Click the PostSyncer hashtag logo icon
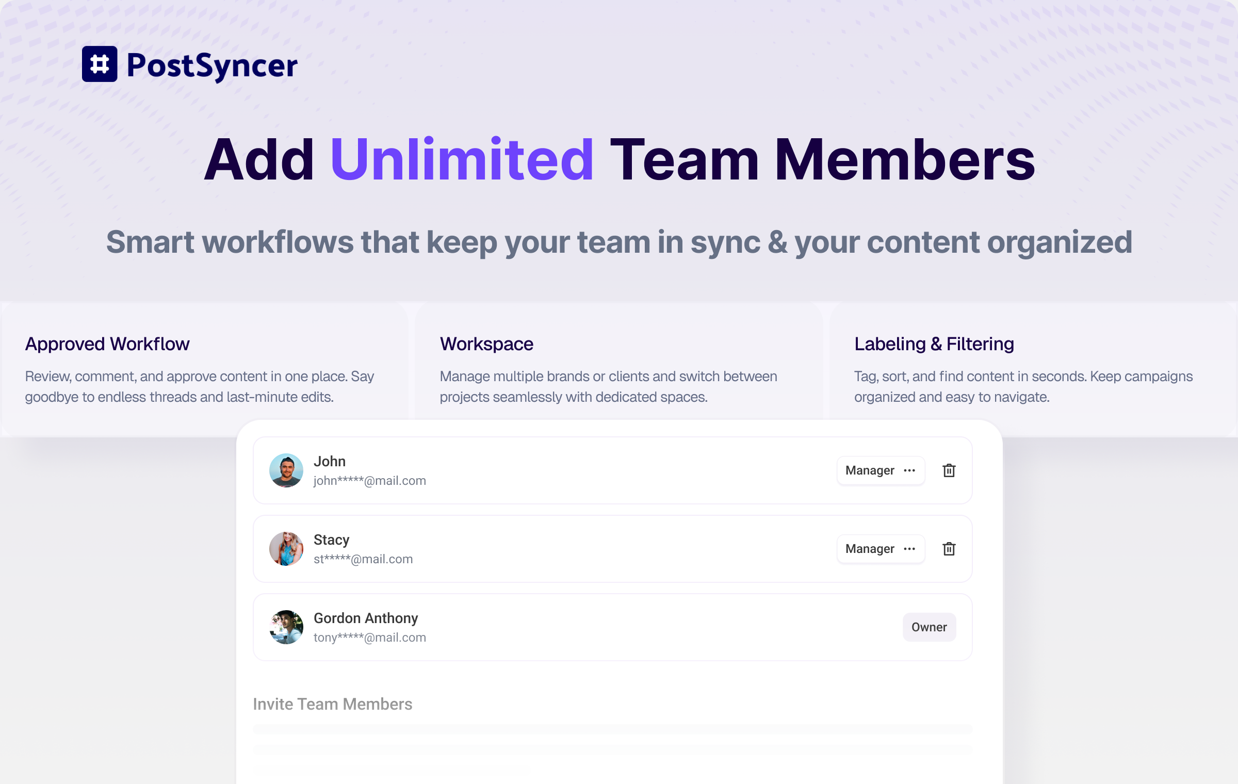1238x784 pixels. click(x=100, y=64)
